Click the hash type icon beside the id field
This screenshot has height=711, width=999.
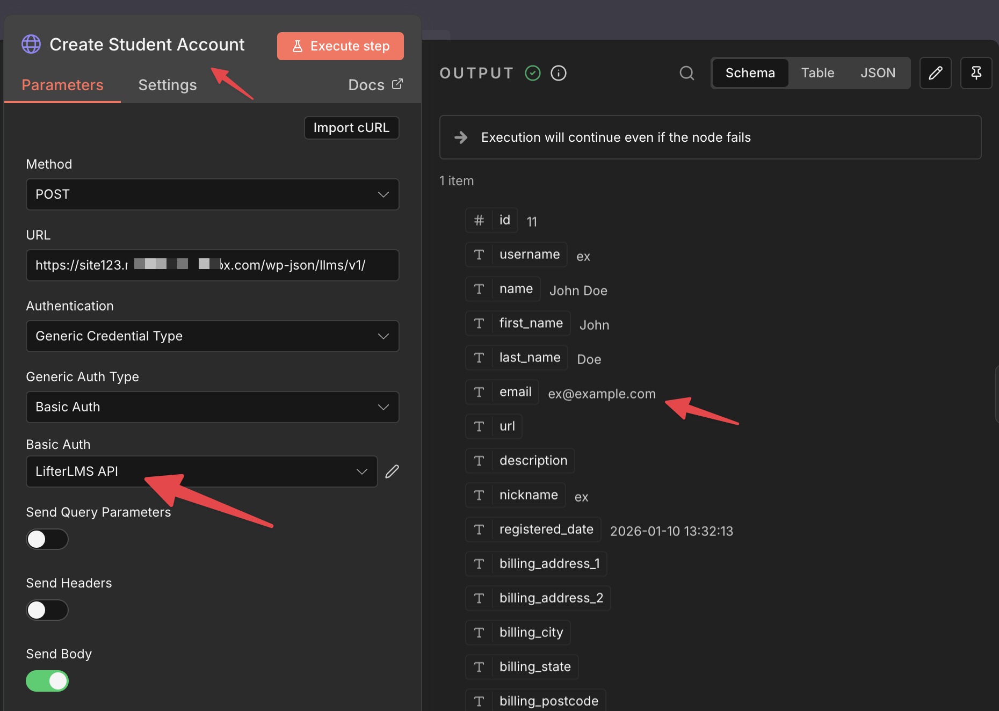click(x=479, y=220)
